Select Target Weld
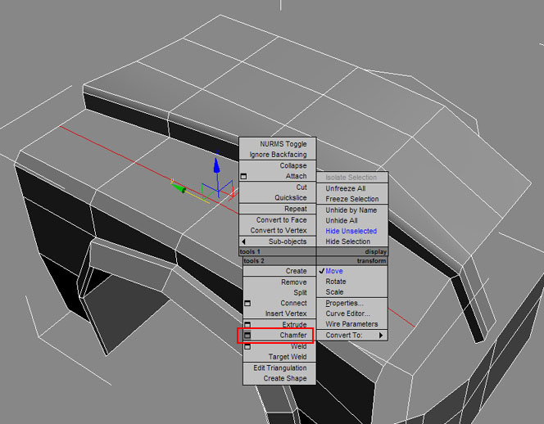This screenshot has width=544, height=424. pyautogui.click(x=288, y=357)
